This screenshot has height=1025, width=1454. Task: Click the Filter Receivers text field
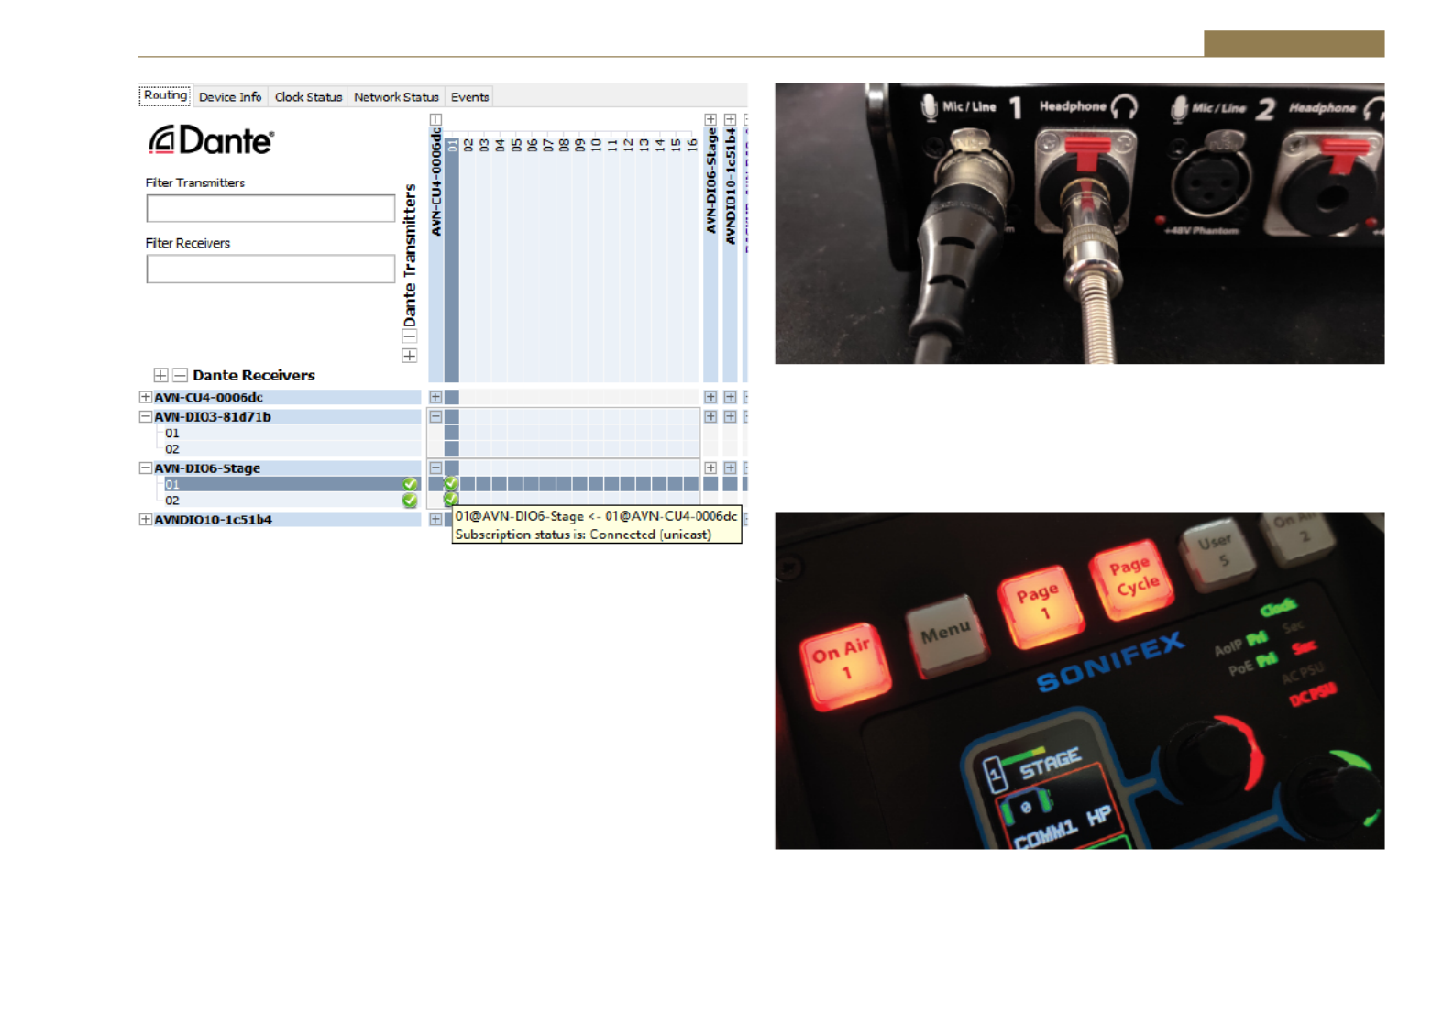(x=270, y=269)
